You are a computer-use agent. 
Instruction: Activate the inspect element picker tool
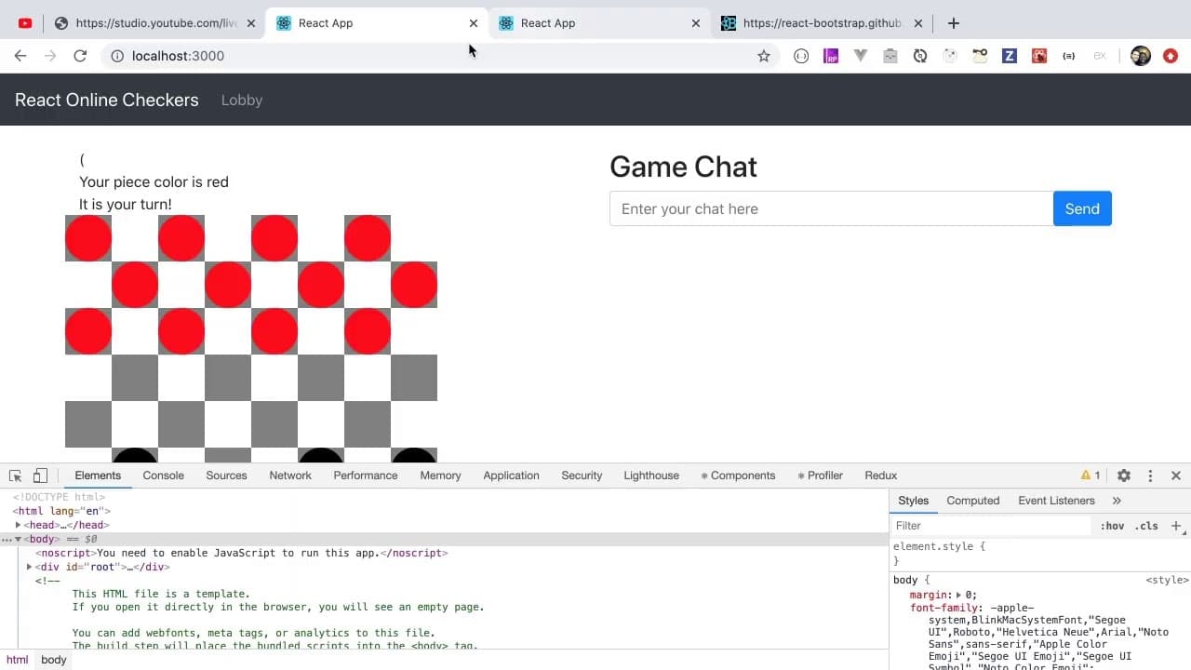click(x=16, y=476)
